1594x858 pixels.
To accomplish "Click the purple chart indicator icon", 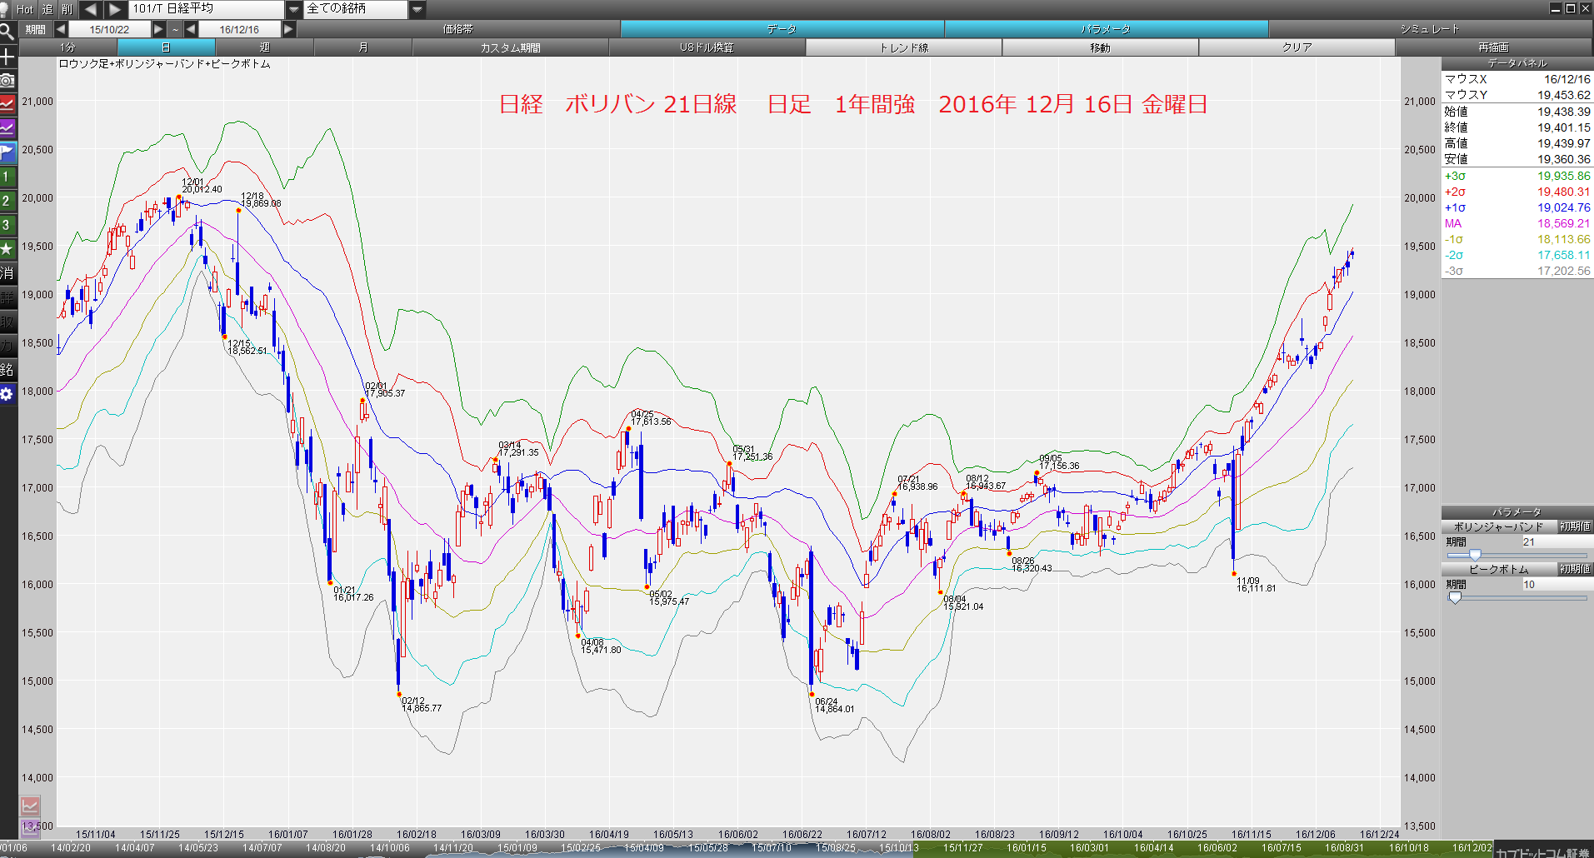I will coord(7,128).
